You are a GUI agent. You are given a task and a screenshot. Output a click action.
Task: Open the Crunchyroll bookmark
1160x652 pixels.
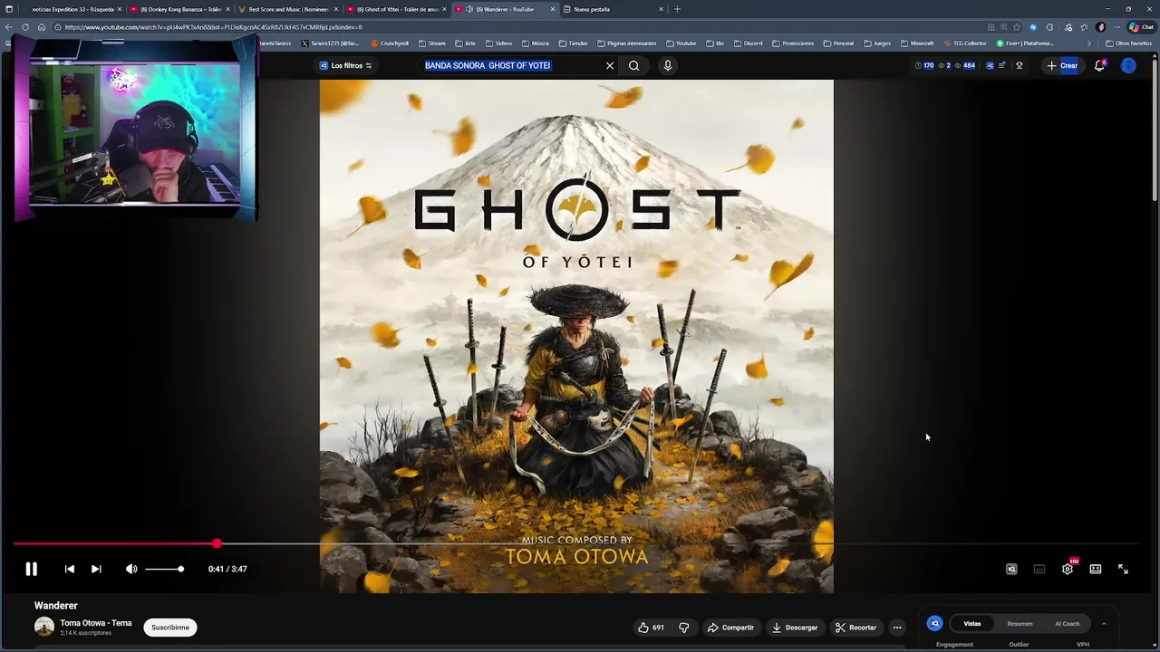[390, 43]
